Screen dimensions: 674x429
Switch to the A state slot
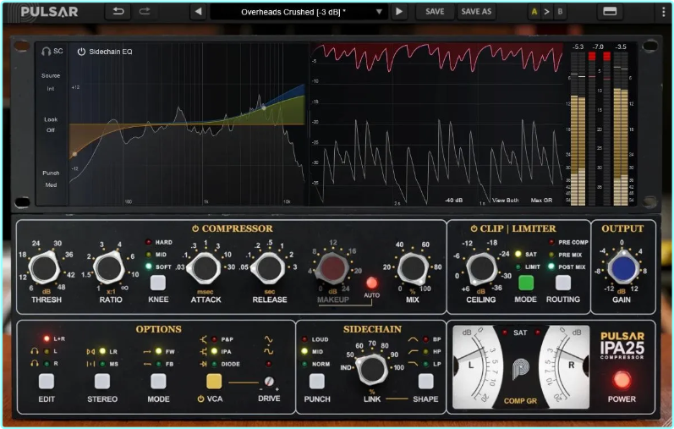pyautogui.click(x=534, y=12)
